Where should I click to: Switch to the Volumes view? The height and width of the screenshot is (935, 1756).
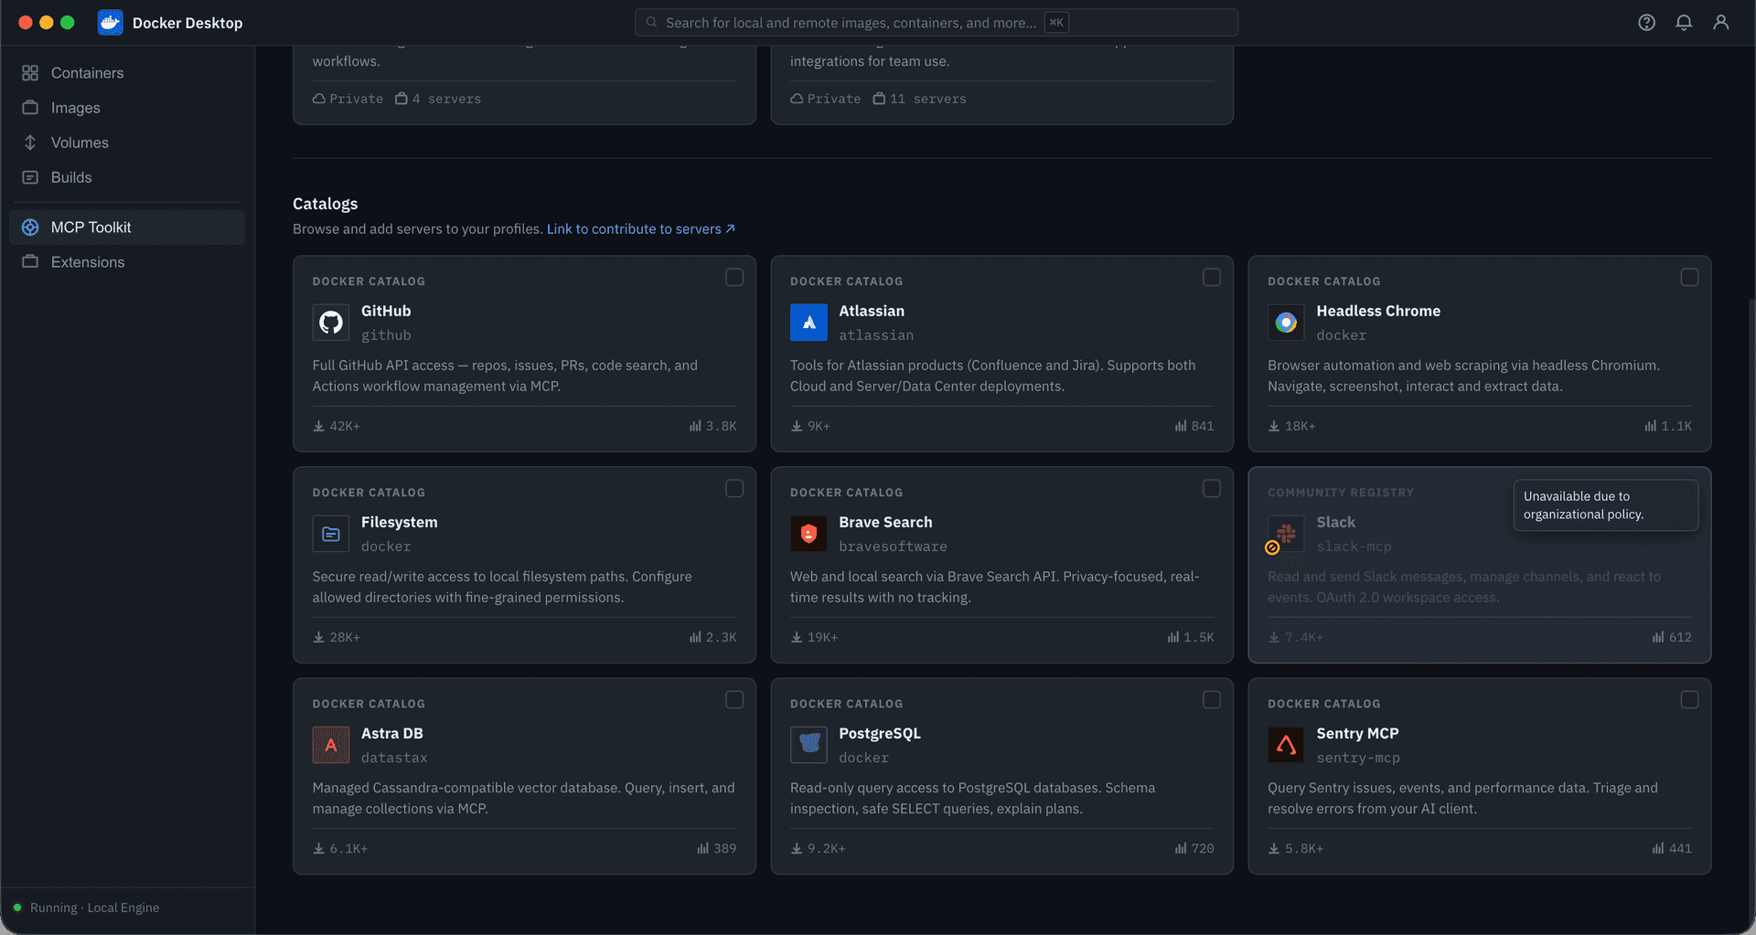click(80, 143)
